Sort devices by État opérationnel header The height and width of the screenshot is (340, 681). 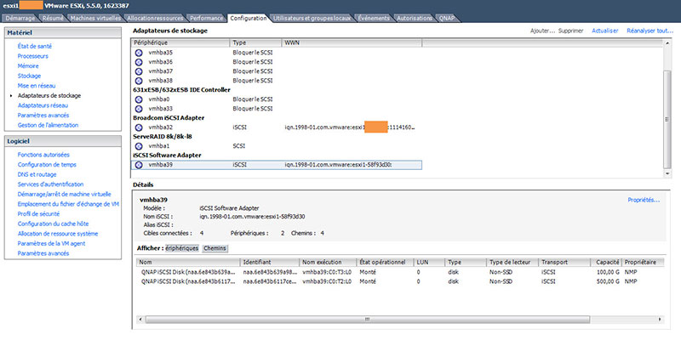click(x=384, y=263)
